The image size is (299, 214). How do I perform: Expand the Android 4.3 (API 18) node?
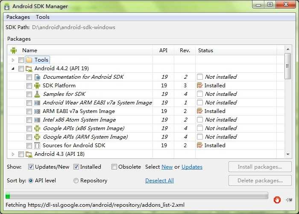(x=13, y=154)
